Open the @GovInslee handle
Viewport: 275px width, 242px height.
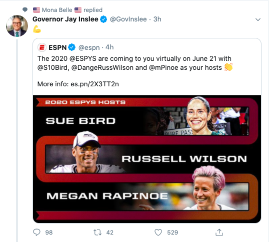coord(128,19)
